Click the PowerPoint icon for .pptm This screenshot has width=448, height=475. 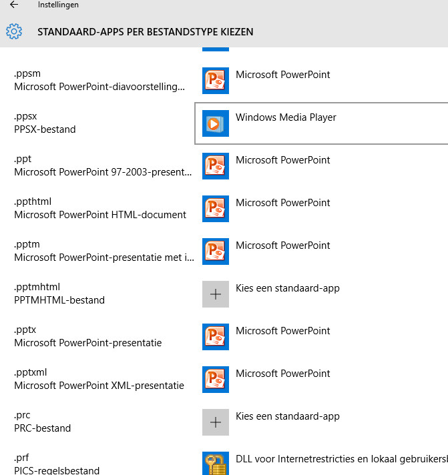click(216, 252)
